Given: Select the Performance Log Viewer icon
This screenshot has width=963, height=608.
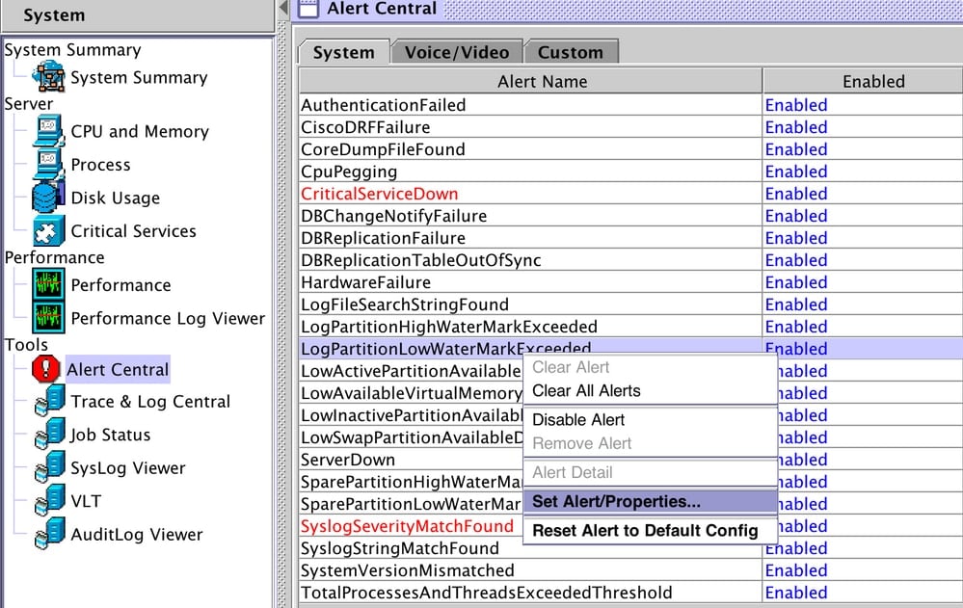Looking at the screenshot, I should tap(49, 318).
